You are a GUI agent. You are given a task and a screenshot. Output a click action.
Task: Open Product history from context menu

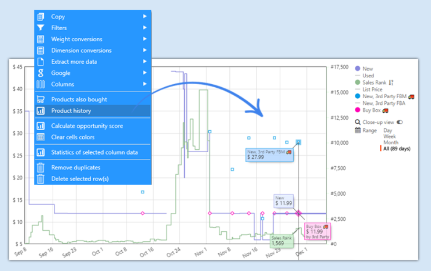point(93,111)
